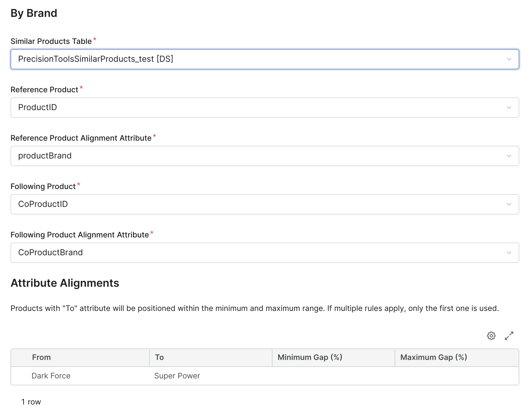Click the chevron arrow beside CoProductID
The height and width of the screenshot is (415, 532).
click(x=509, y=204)
